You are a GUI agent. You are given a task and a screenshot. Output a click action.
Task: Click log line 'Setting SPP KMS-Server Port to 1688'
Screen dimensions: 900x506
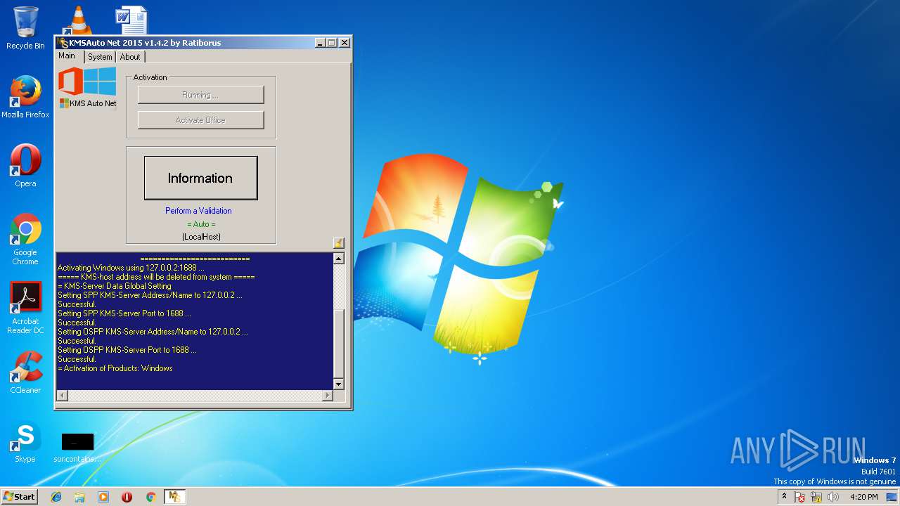click(124, 313)
